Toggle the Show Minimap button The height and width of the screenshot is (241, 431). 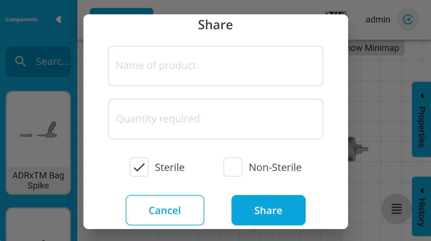(x=376, y=48)
